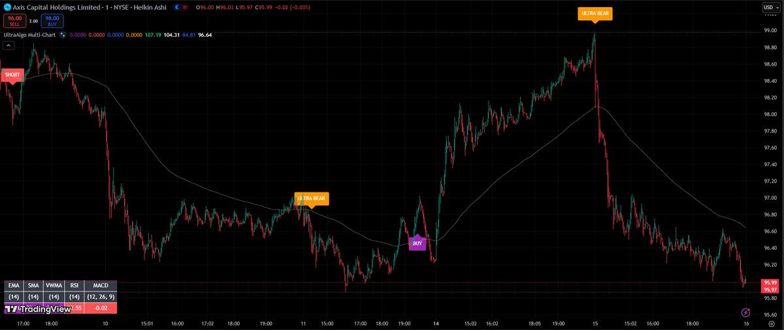Click the ULTRA BEAR label at chart peak

[595, 14]
